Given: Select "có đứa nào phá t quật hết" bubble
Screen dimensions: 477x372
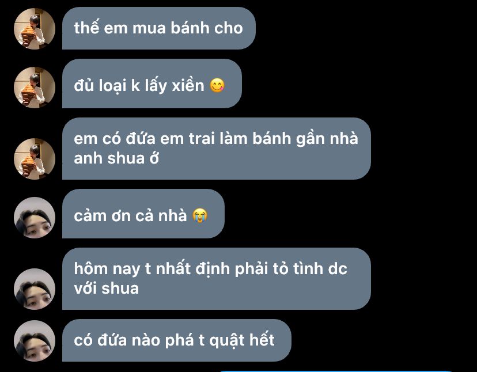Looking at the screenshot, I should tap(177, 340).
